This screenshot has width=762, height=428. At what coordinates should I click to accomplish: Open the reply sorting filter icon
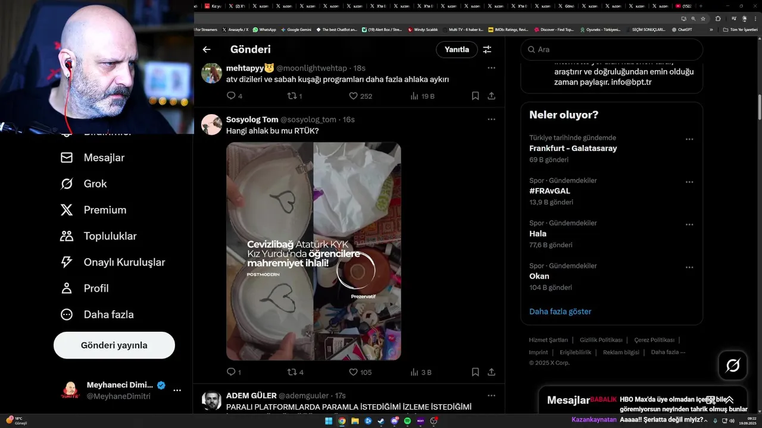[x=487, y=49]
